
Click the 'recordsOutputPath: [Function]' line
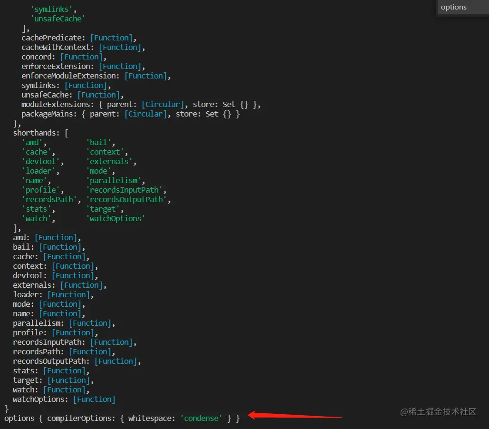coord(77,362)
